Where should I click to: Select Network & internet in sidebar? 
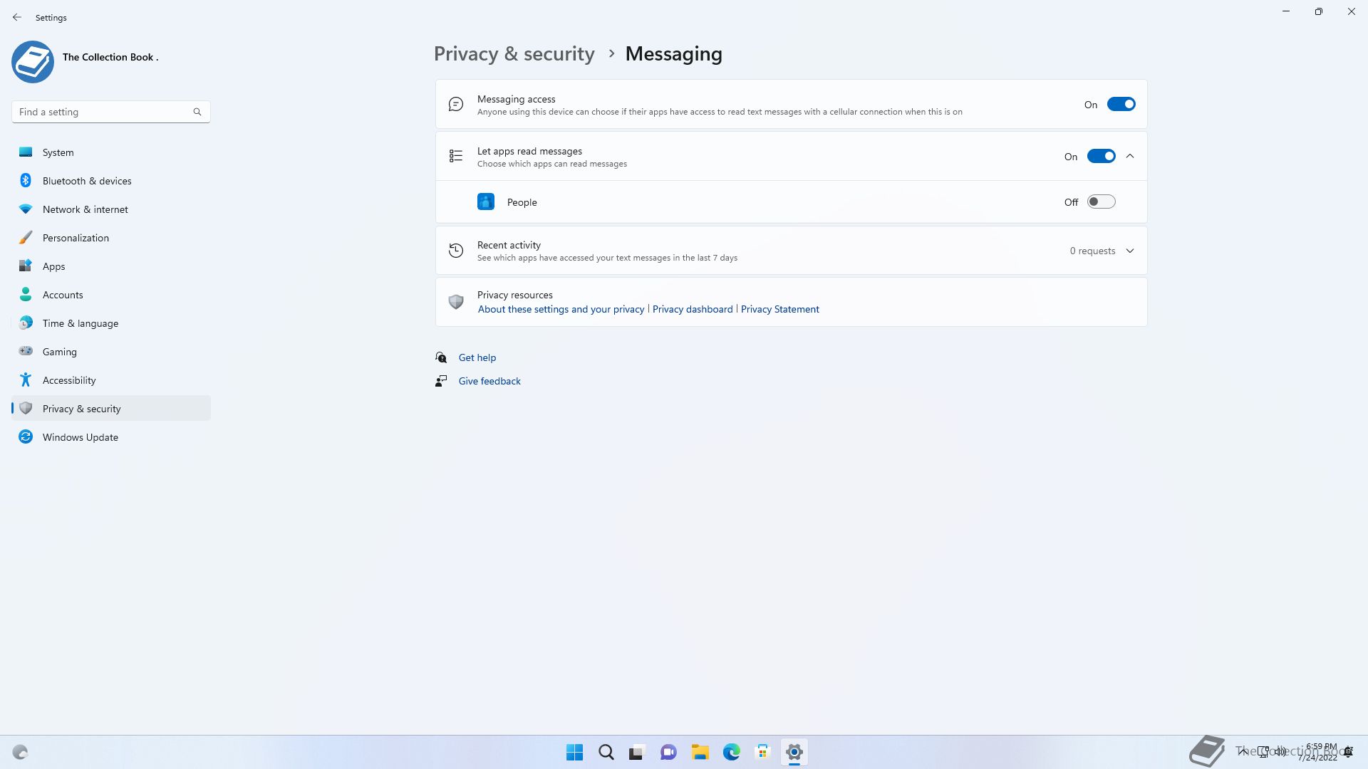[x=111, y=209]
